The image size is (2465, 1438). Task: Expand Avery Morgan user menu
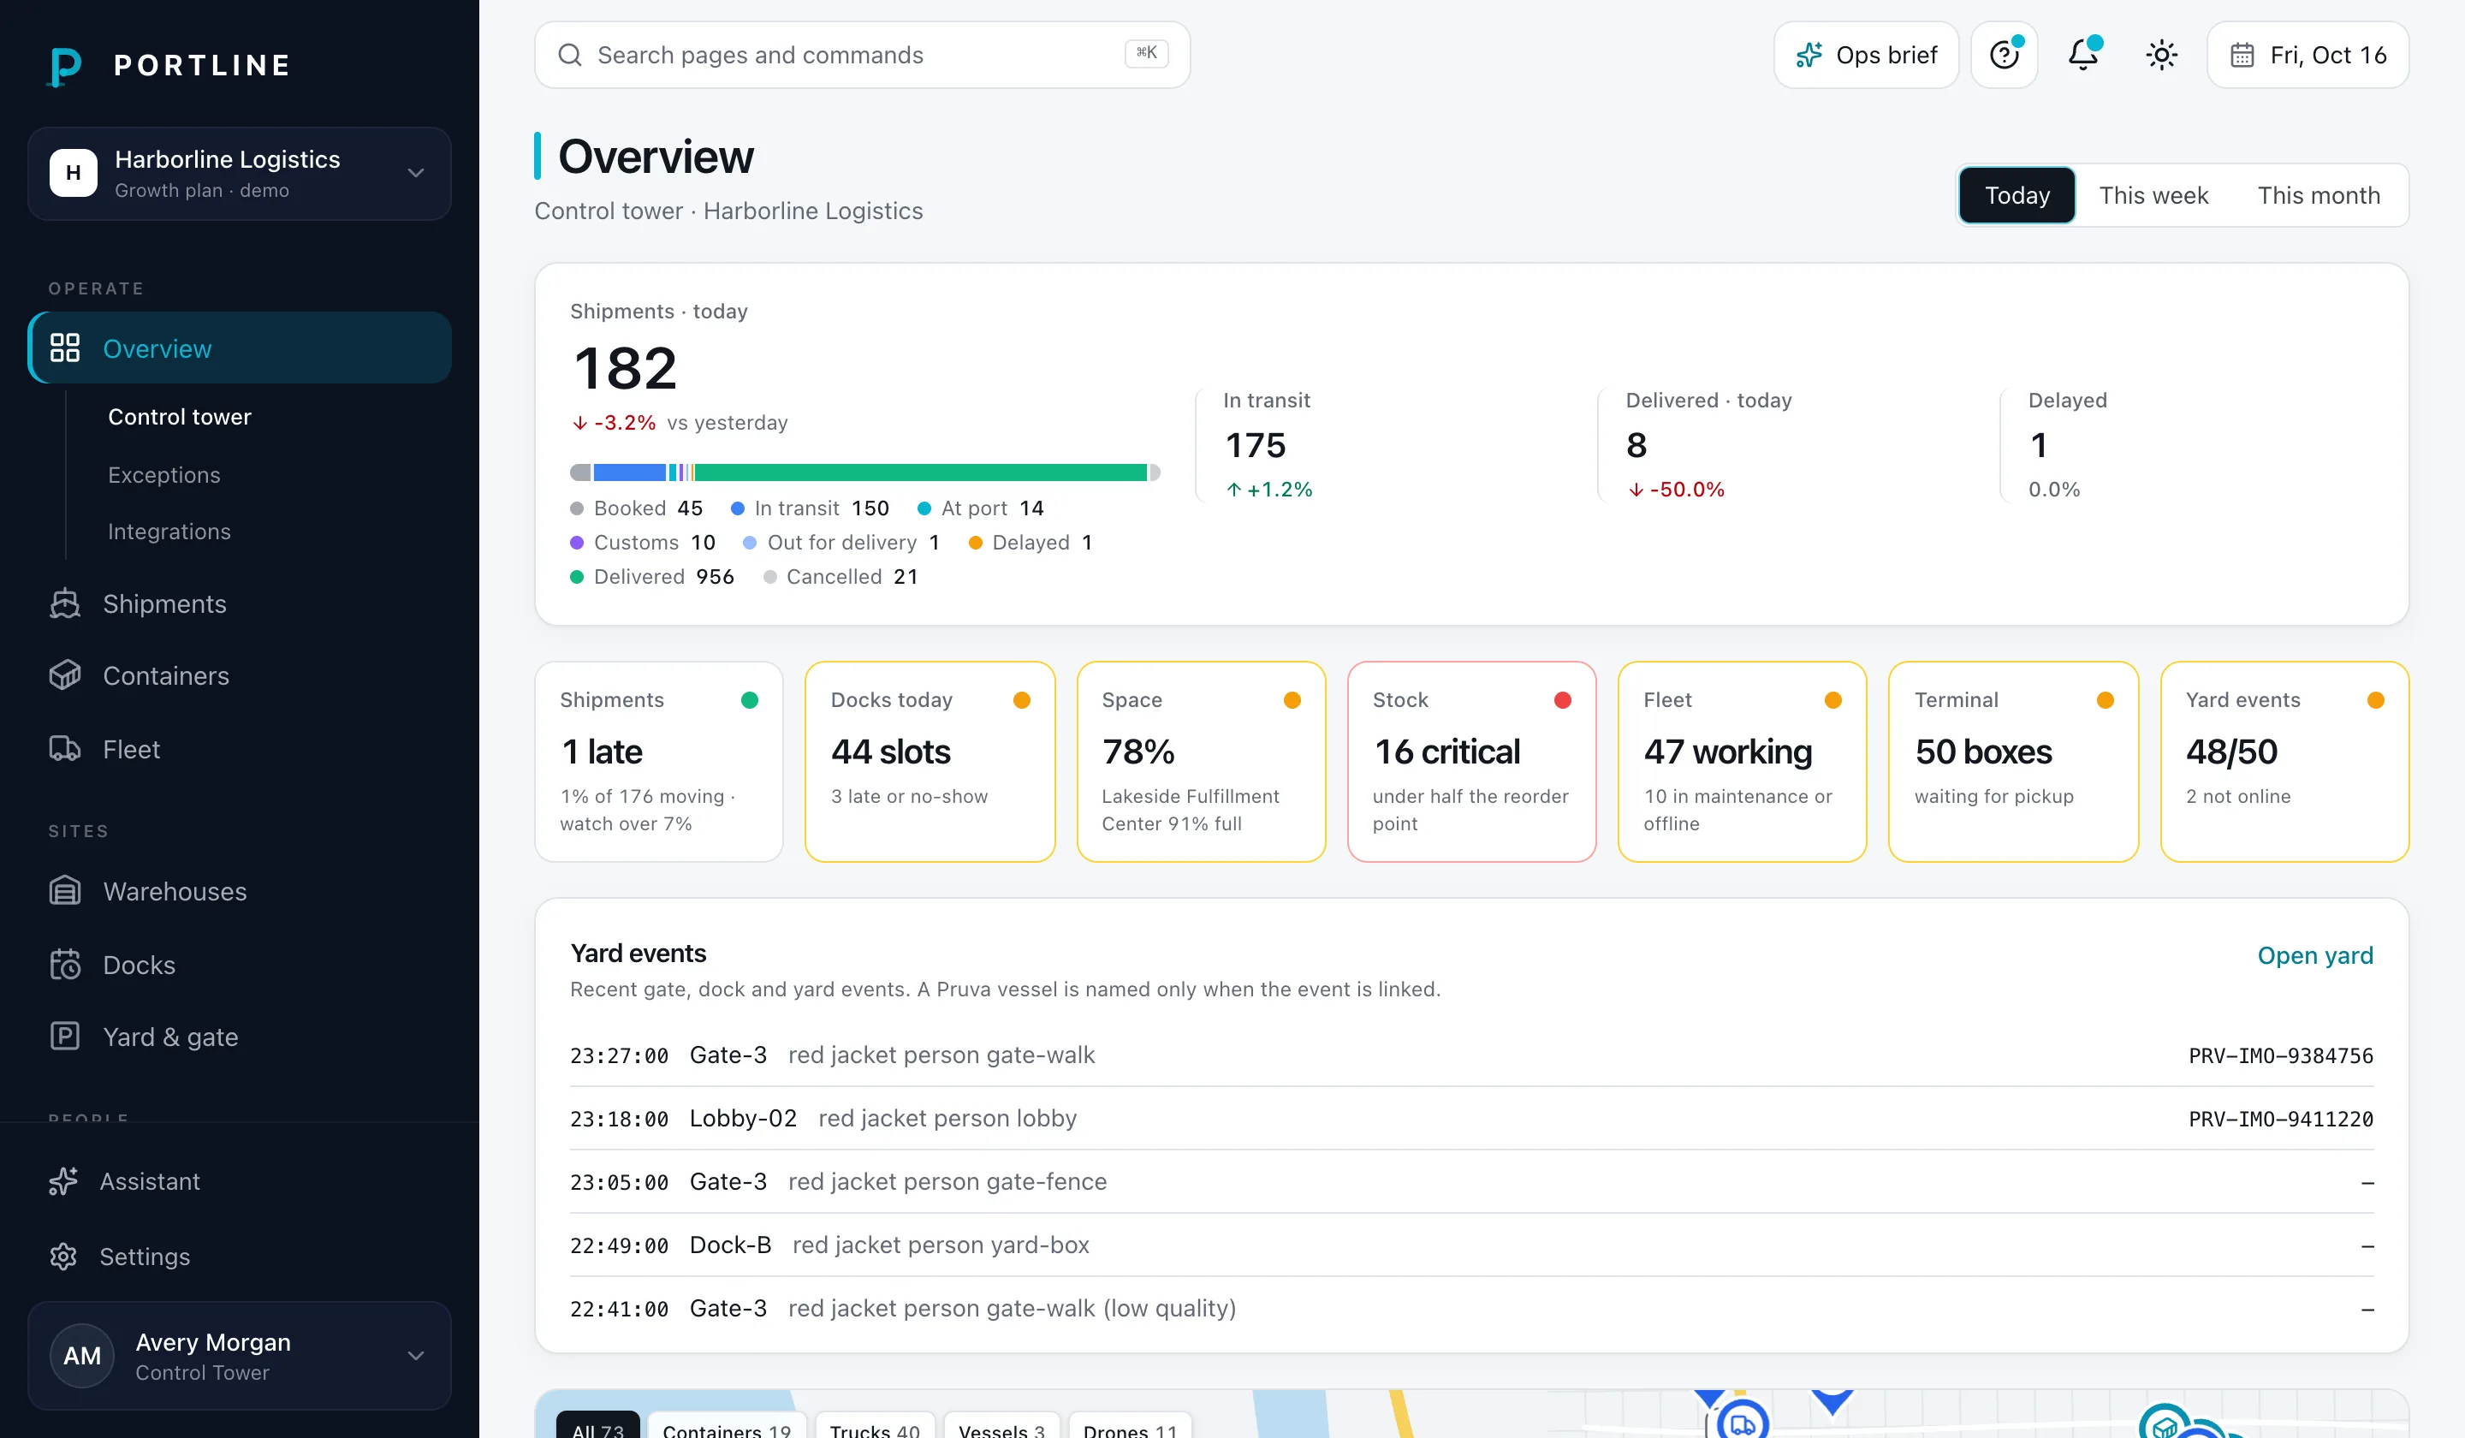240,1355
